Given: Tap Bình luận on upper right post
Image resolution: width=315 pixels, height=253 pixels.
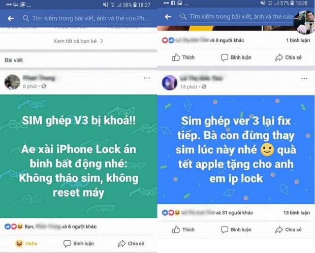Looking at the screenshot, I should pyautogui.click(x=236, y=57).
